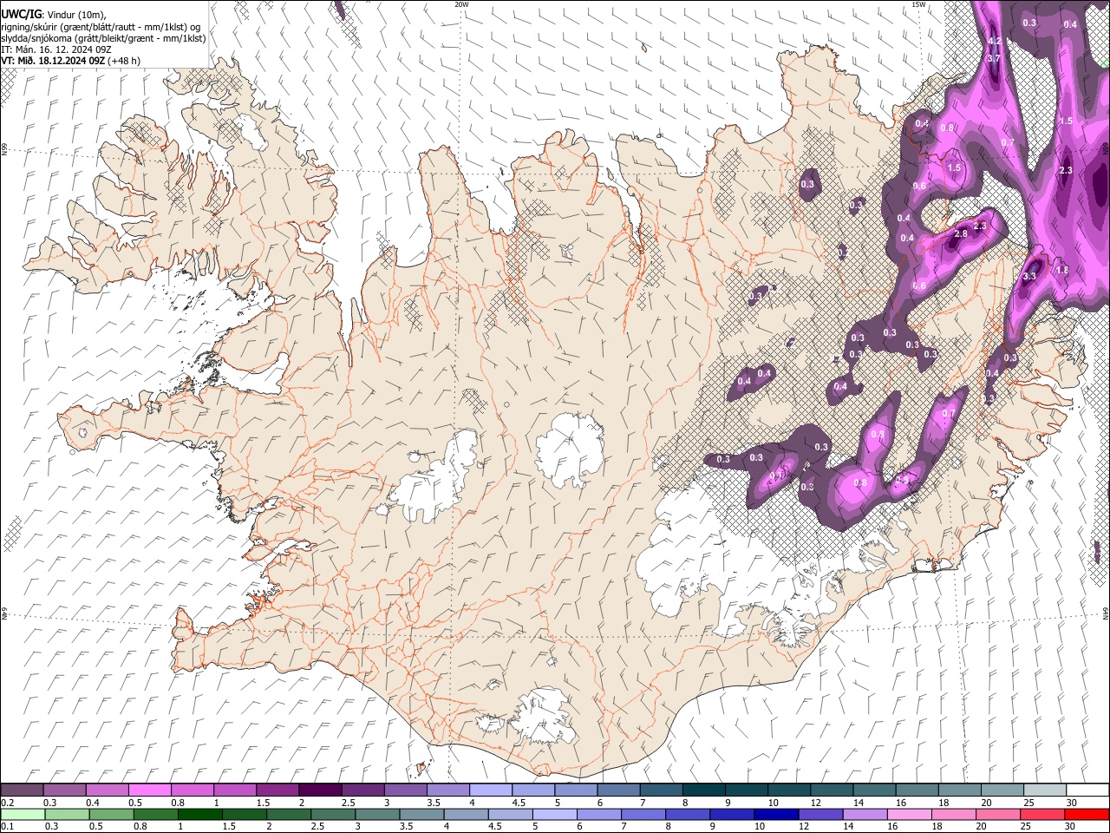Pick bright pink 0.5 swatch on upper scale
The image size is (1110, 833).
[x=150, y=790]
